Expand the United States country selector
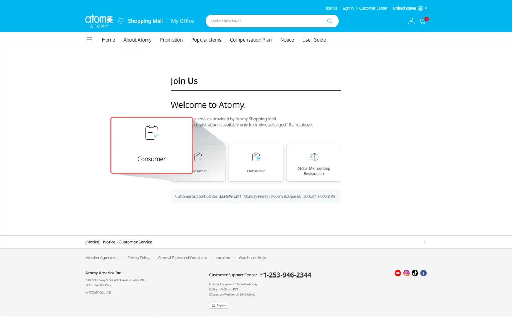The width and height of the screenshot is (512, 317). tap(409, 8)
